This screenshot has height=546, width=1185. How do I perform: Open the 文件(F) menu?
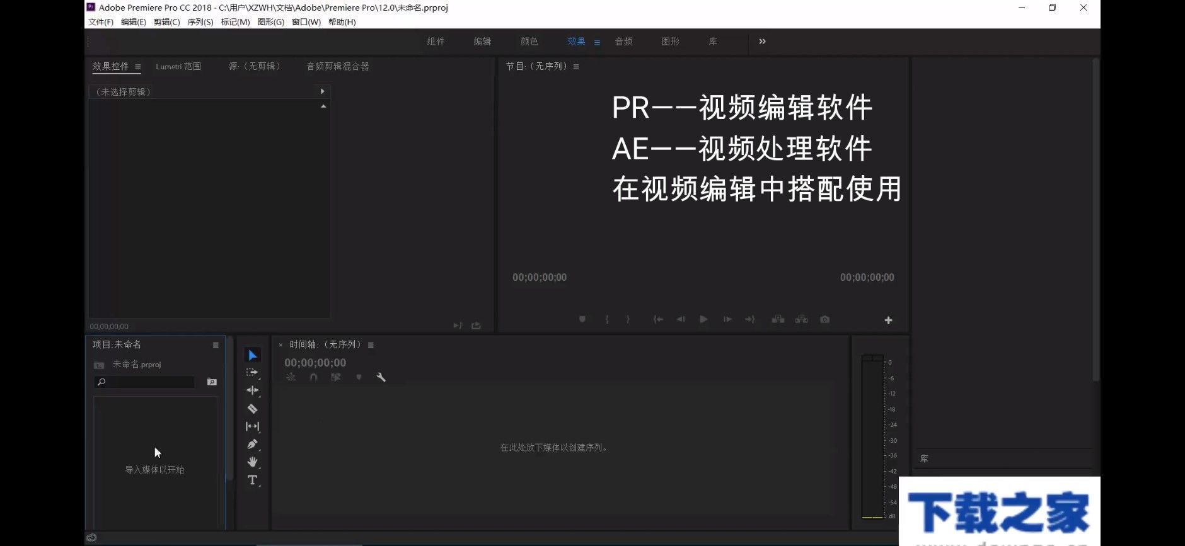pos(101,22)
